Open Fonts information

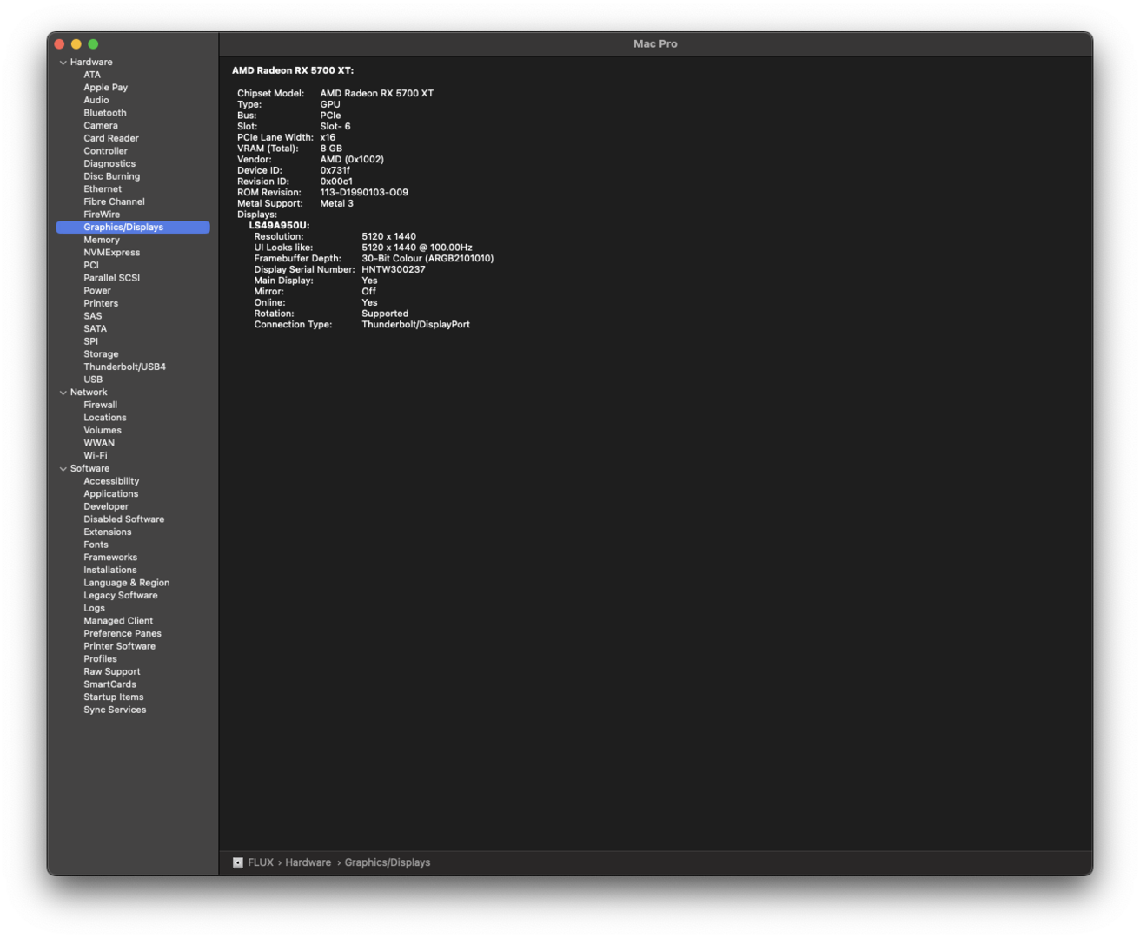tap(96, 545)
